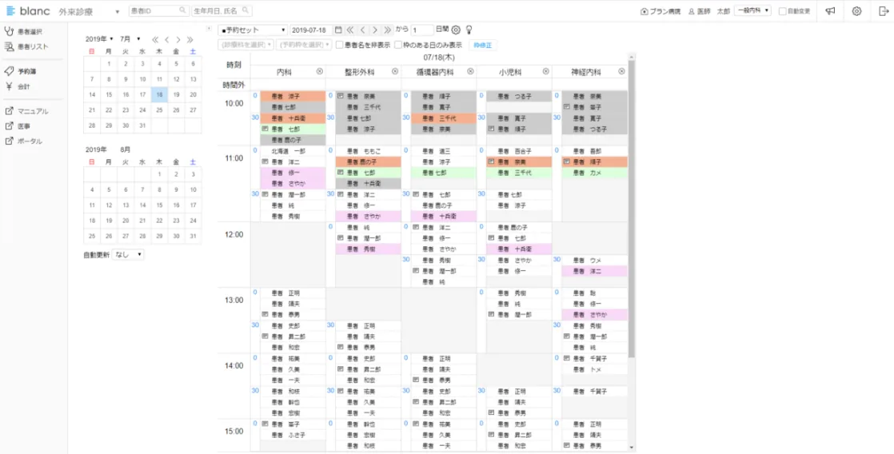This screenshot has height=454, width=894.
Task: Click the logout exit icon
Action: click(x=883, y=11)
